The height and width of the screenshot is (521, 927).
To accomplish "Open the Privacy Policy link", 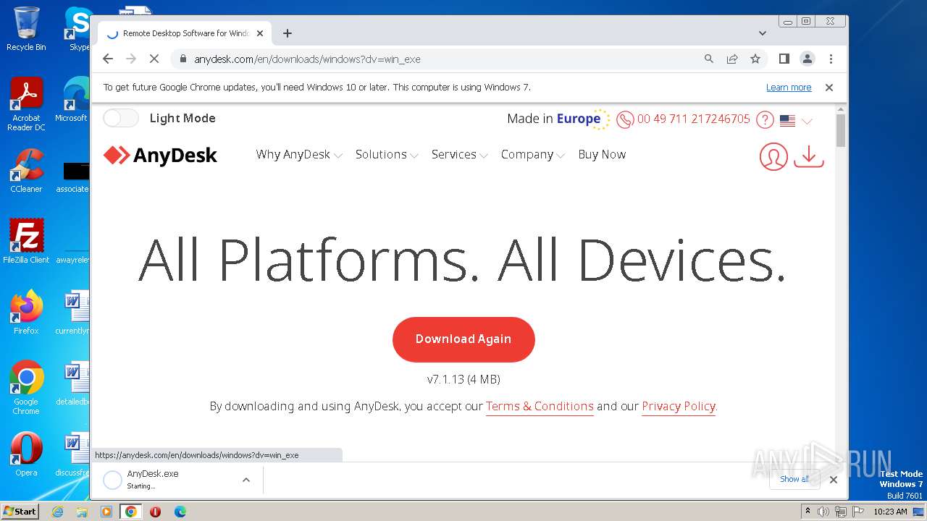I will point(679,406).
